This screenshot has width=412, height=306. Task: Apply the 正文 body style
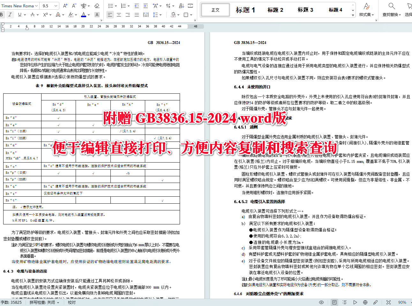coord(215,10)
